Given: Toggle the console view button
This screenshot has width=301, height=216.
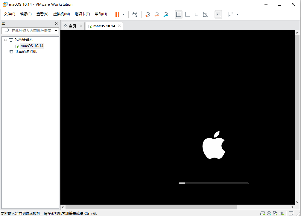Looking at the screenshot, I should pyautogui.click(x=218, y=14).
